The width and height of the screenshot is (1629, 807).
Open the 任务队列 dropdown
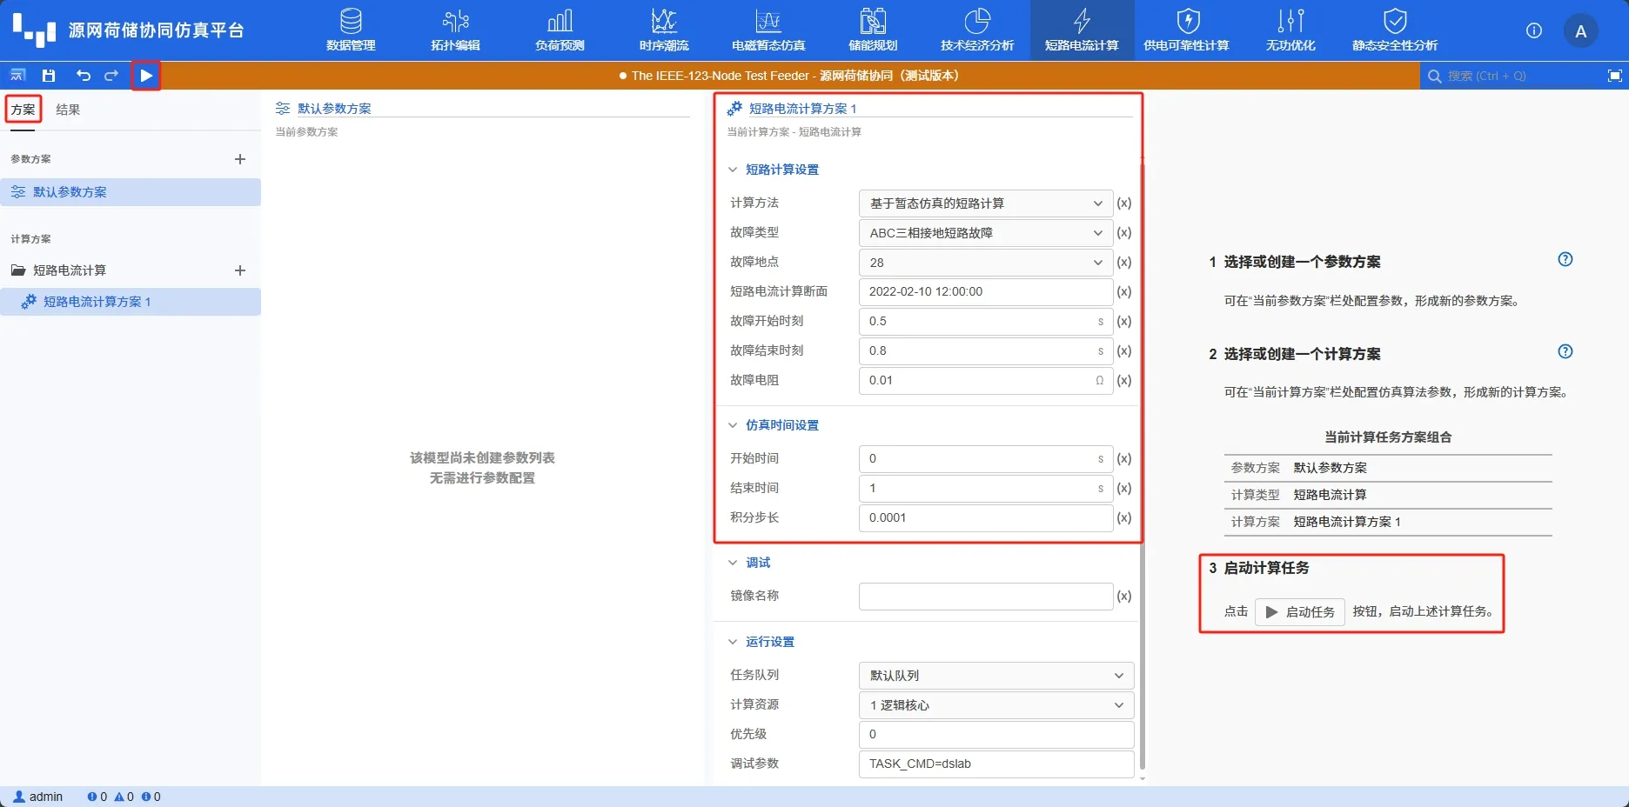[996, 676]
